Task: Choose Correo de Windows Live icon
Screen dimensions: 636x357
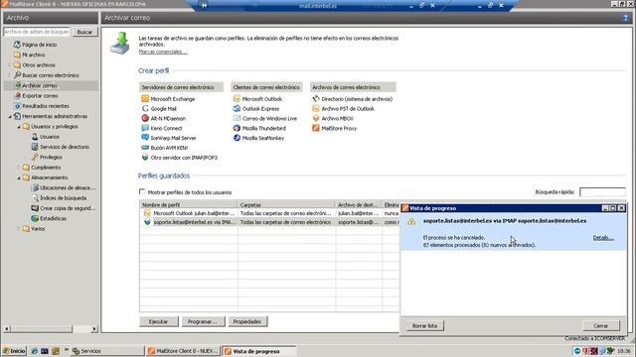Action: [x=237, y=118]
